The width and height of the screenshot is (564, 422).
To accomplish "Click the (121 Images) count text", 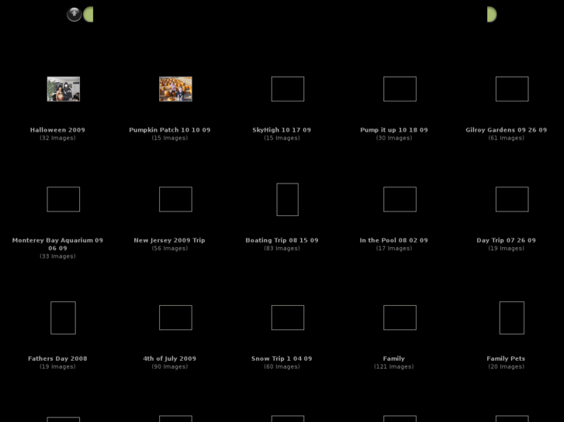I will (394, 366).
